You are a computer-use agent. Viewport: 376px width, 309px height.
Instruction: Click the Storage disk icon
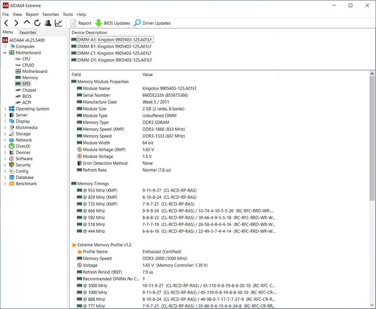[11, 134]
